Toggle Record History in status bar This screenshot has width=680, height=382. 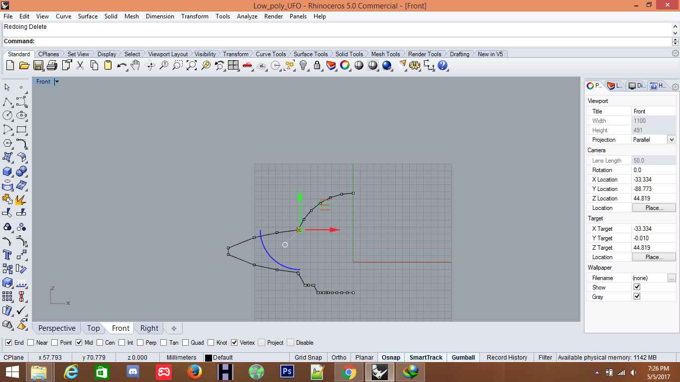tap(507, 357)
